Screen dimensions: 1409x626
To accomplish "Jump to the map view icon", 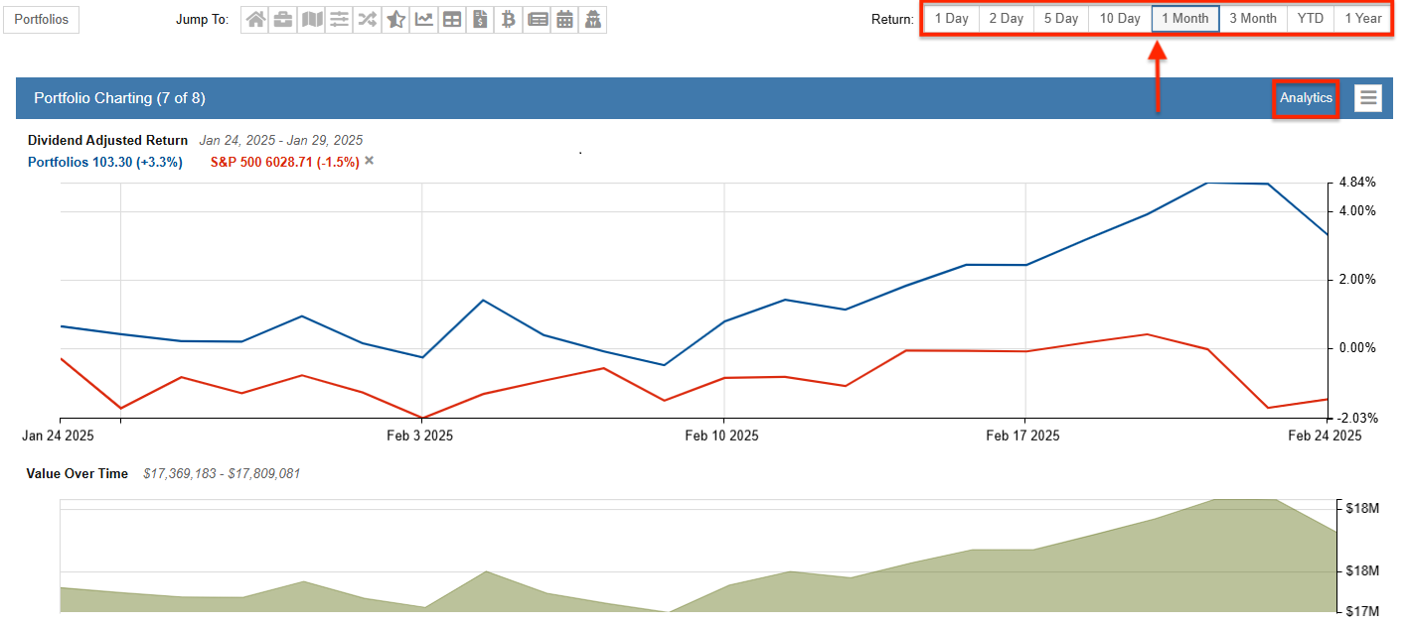I will click(312, 19).
